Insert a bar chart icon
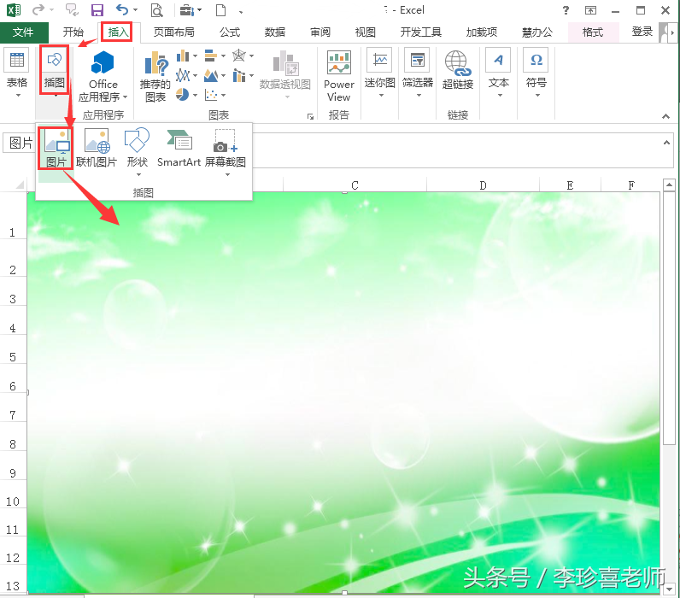This screenshot has height=598, width=680. pos(211,56)
